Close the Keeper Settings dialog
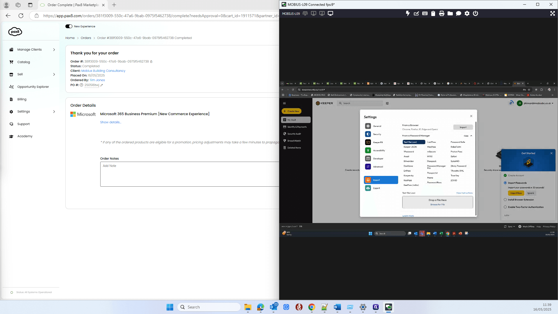 click(x=471, y=116)
